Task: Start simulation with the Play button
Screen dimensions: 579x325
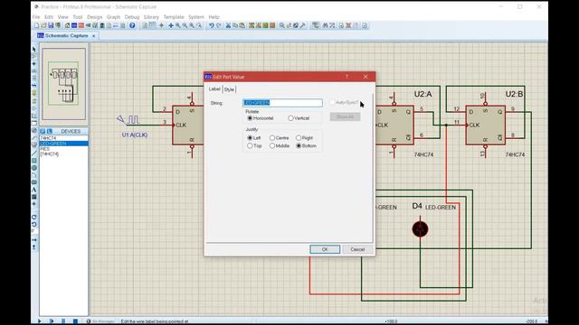Action: click(39, 321)
